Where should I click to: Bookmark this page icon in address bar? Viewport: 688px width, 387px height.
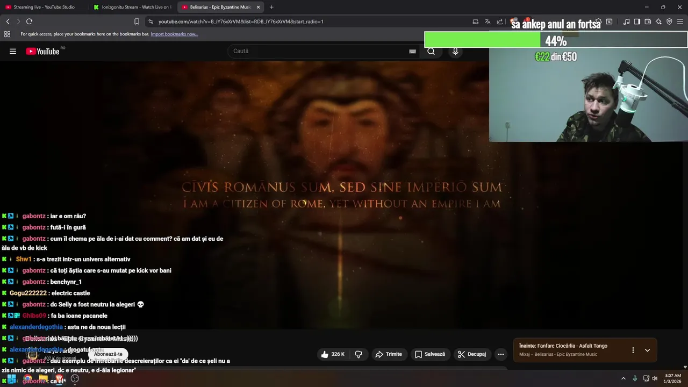(137, 21)
